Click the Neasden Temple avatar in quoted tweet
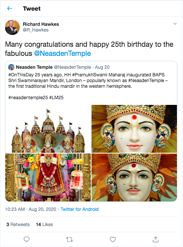This screenshot has height=247, width=183. coord(11,67)
